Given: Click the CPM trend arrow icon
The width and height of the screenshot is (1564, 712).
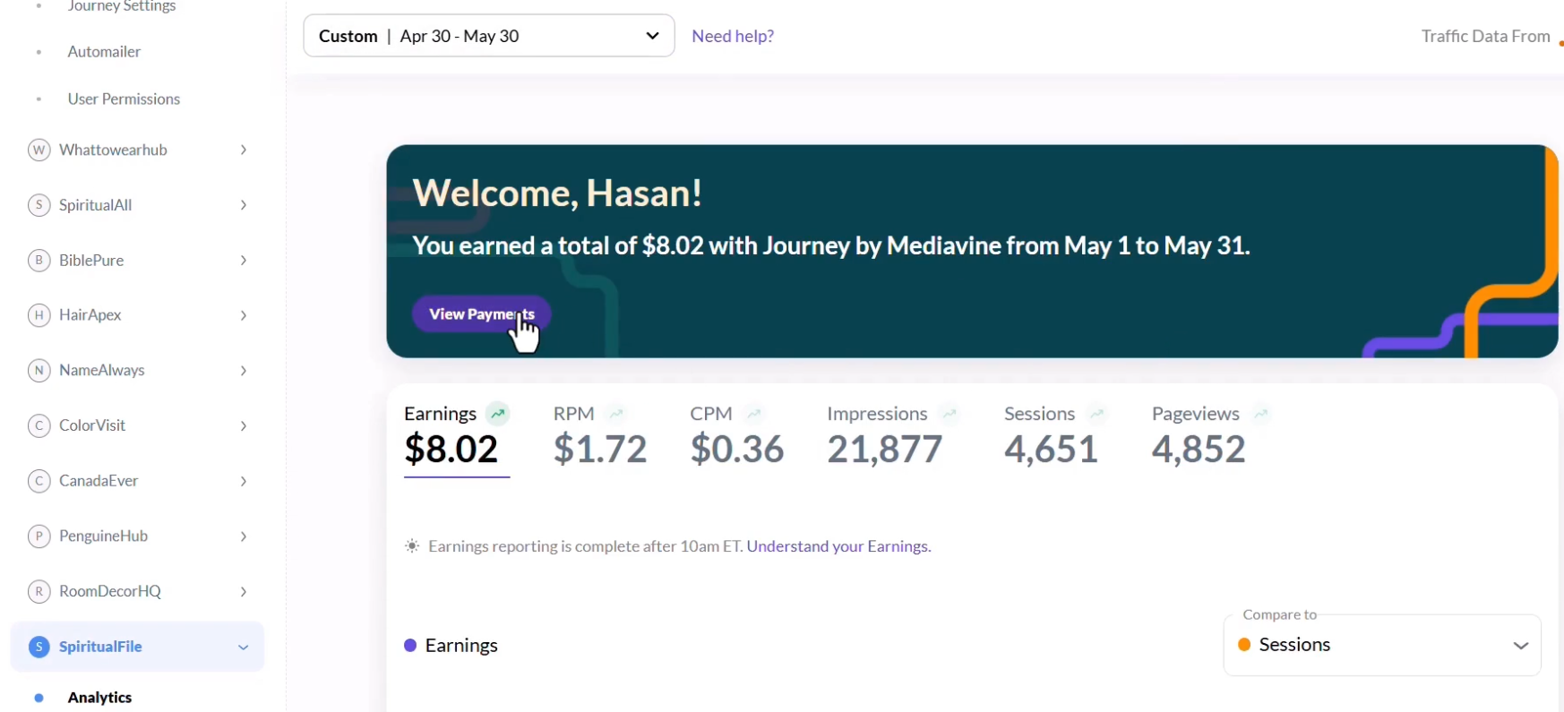Looking at the screenshot, I should tap(754, 414).
